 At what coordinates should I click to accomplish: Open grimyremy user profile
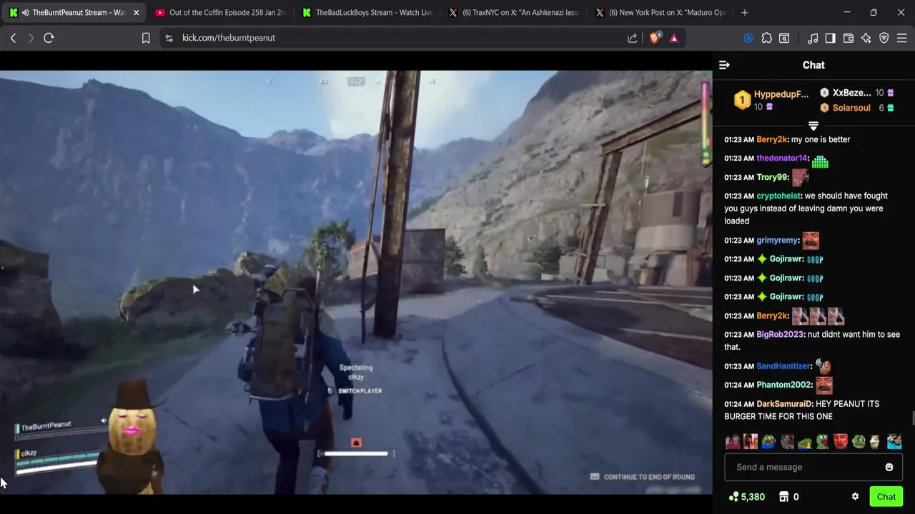778,241
